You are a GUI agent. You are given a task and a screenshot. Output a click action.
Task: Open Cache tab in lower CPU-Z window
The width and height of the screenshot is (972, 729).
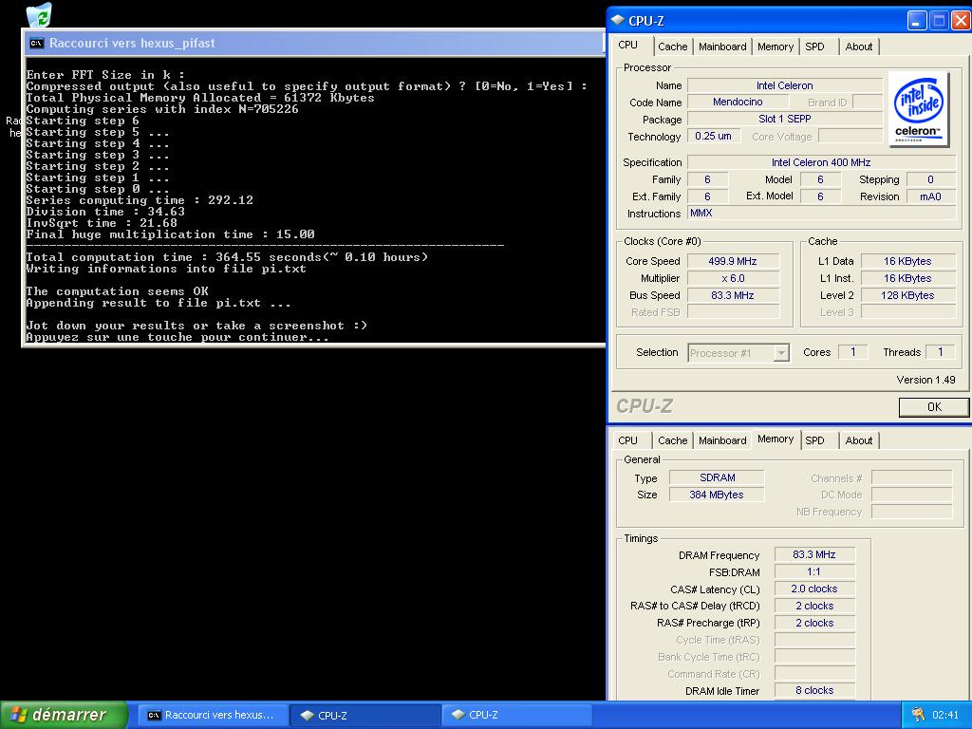[673, 440]
